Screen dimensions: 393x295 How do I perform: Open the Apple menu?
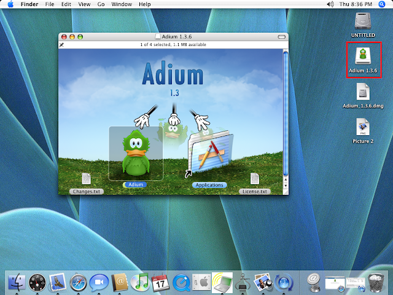[10, 4]
